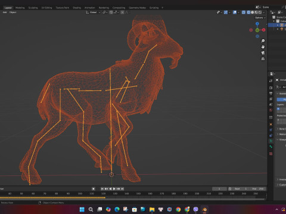Toggle the auto keying record button
286x214 pixels.
(x=94, y=188)
